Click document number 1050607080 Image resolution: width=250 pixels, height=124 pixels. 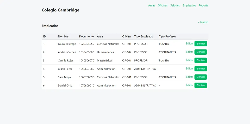(86, 69)
